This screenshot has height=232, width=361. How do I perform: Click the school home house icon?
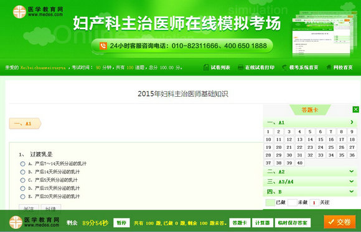(329, 67)
